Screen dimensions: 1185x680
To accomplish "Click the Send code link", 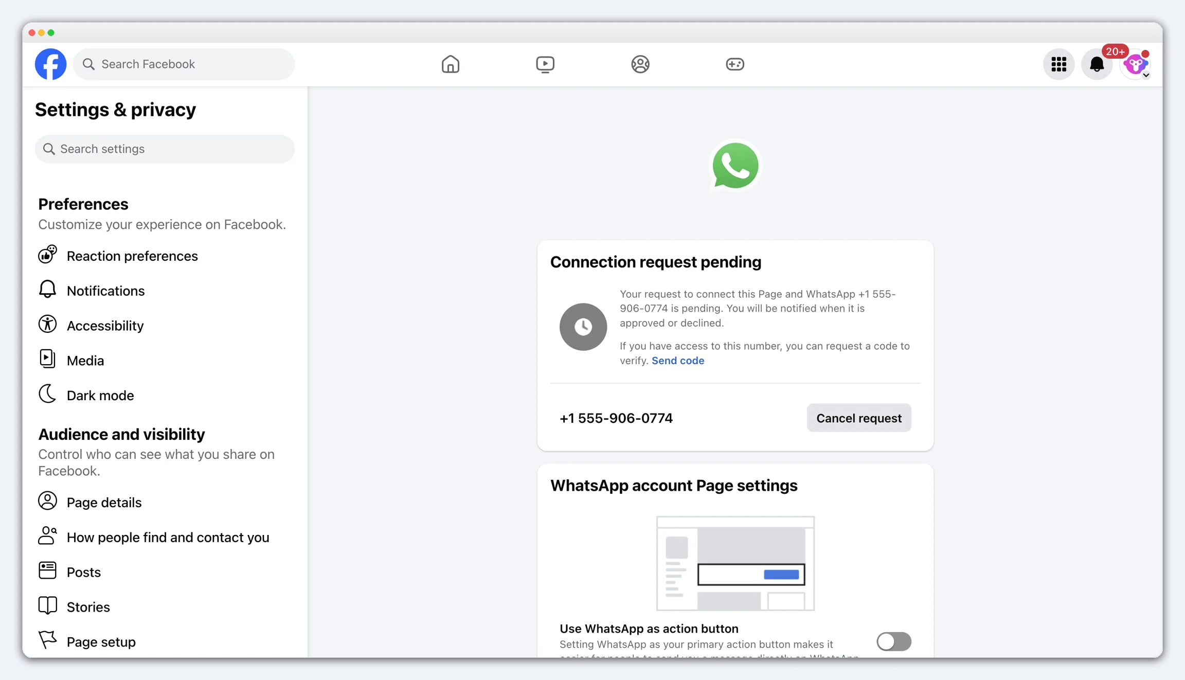I will tap(678, 361).
